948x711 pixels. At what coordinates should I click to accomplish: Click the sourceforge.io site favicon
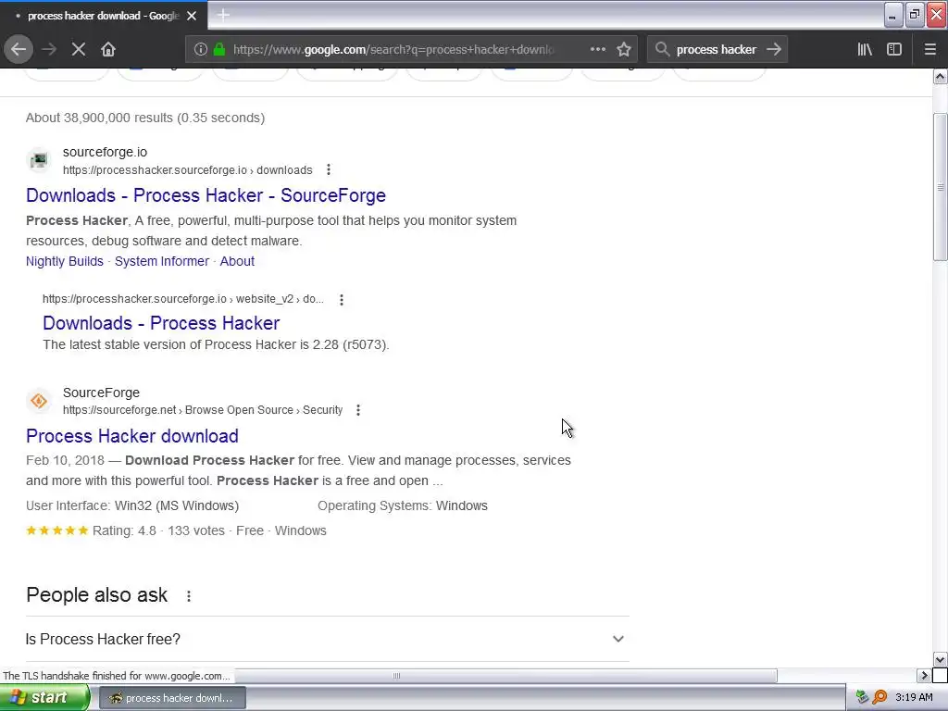tap(39, 160)
